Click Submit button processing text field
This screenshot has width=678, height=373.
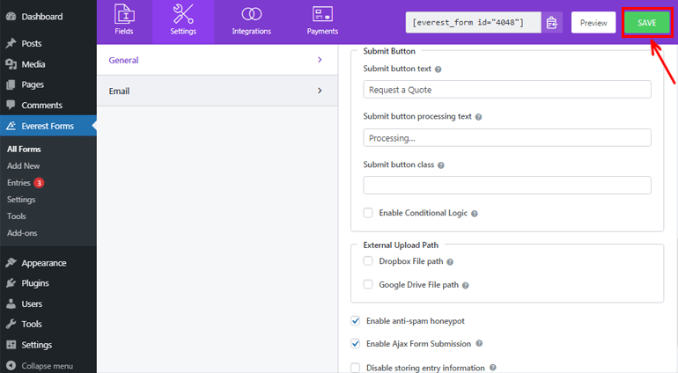pyautogui.click(x=507, y=138)
